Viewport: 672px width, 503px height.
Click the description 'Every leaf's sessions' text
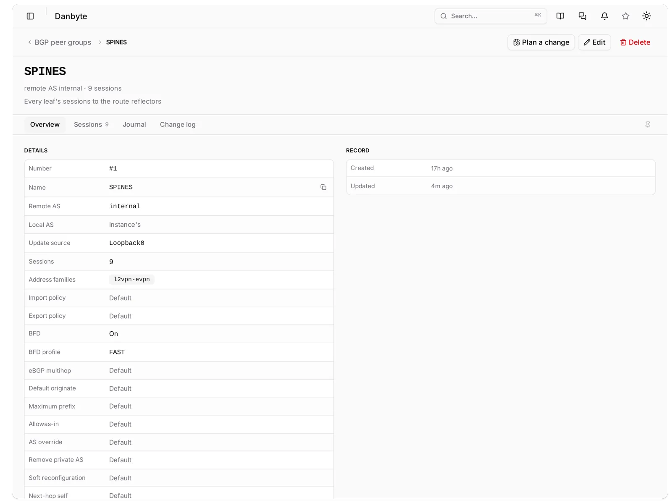click(93, 102)
